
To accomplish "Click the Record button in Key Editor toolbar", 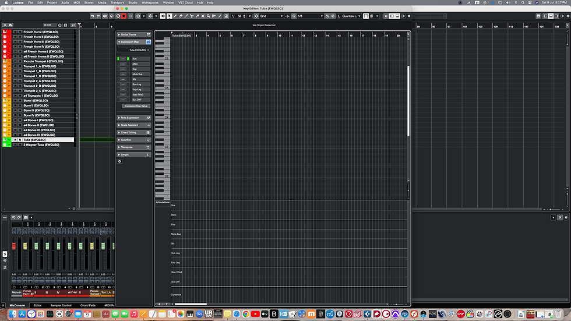I will click(x=124, y=16).
